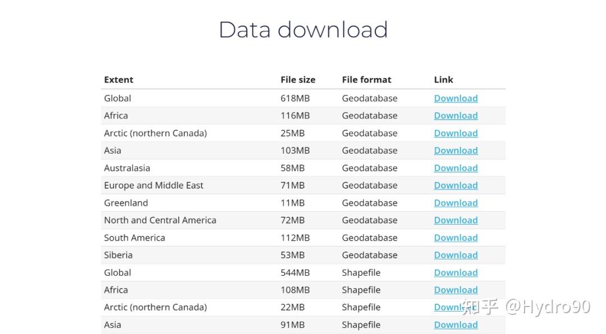Download Europe and Middle East data
606x334 pixels.
456,185
